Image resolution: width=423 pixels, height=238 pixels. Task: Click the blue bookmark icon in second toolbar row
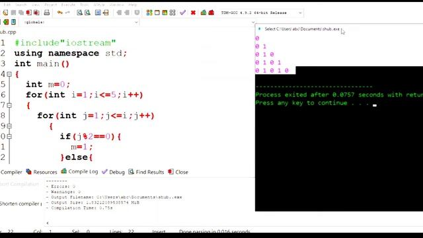tap(13, 22)
